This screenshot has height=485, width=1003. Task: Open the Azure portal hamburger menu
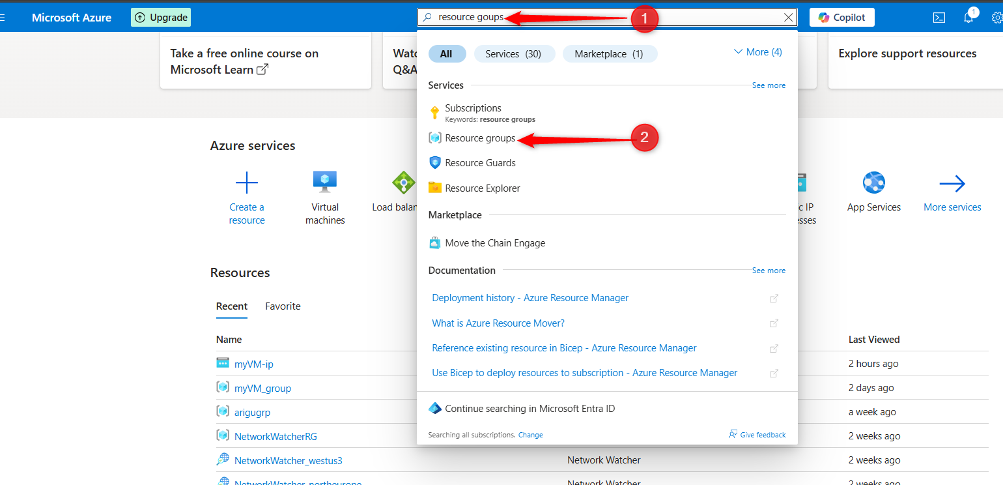pyautogui.click(x=2, y=18)
